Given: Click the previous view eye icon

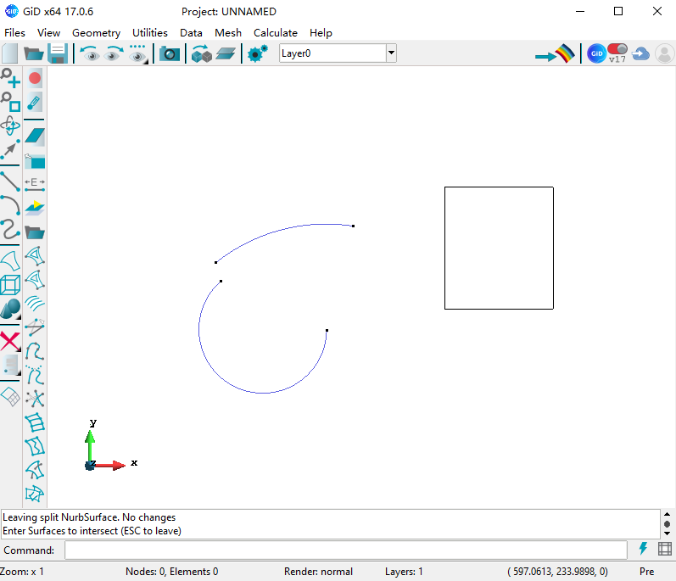Looking at the screenshot, I should [x=90, y=53].
